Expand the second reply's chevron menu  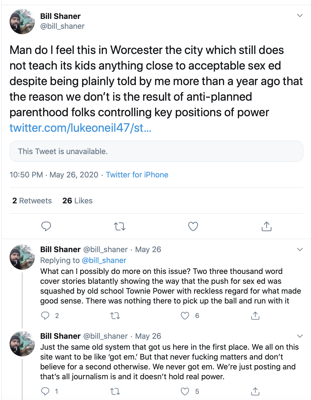pos(300,336)
